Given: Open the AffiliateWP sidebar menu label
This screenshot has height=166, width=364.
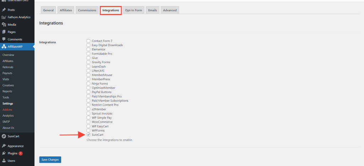Looking at the screenshot, I should 15,46.
